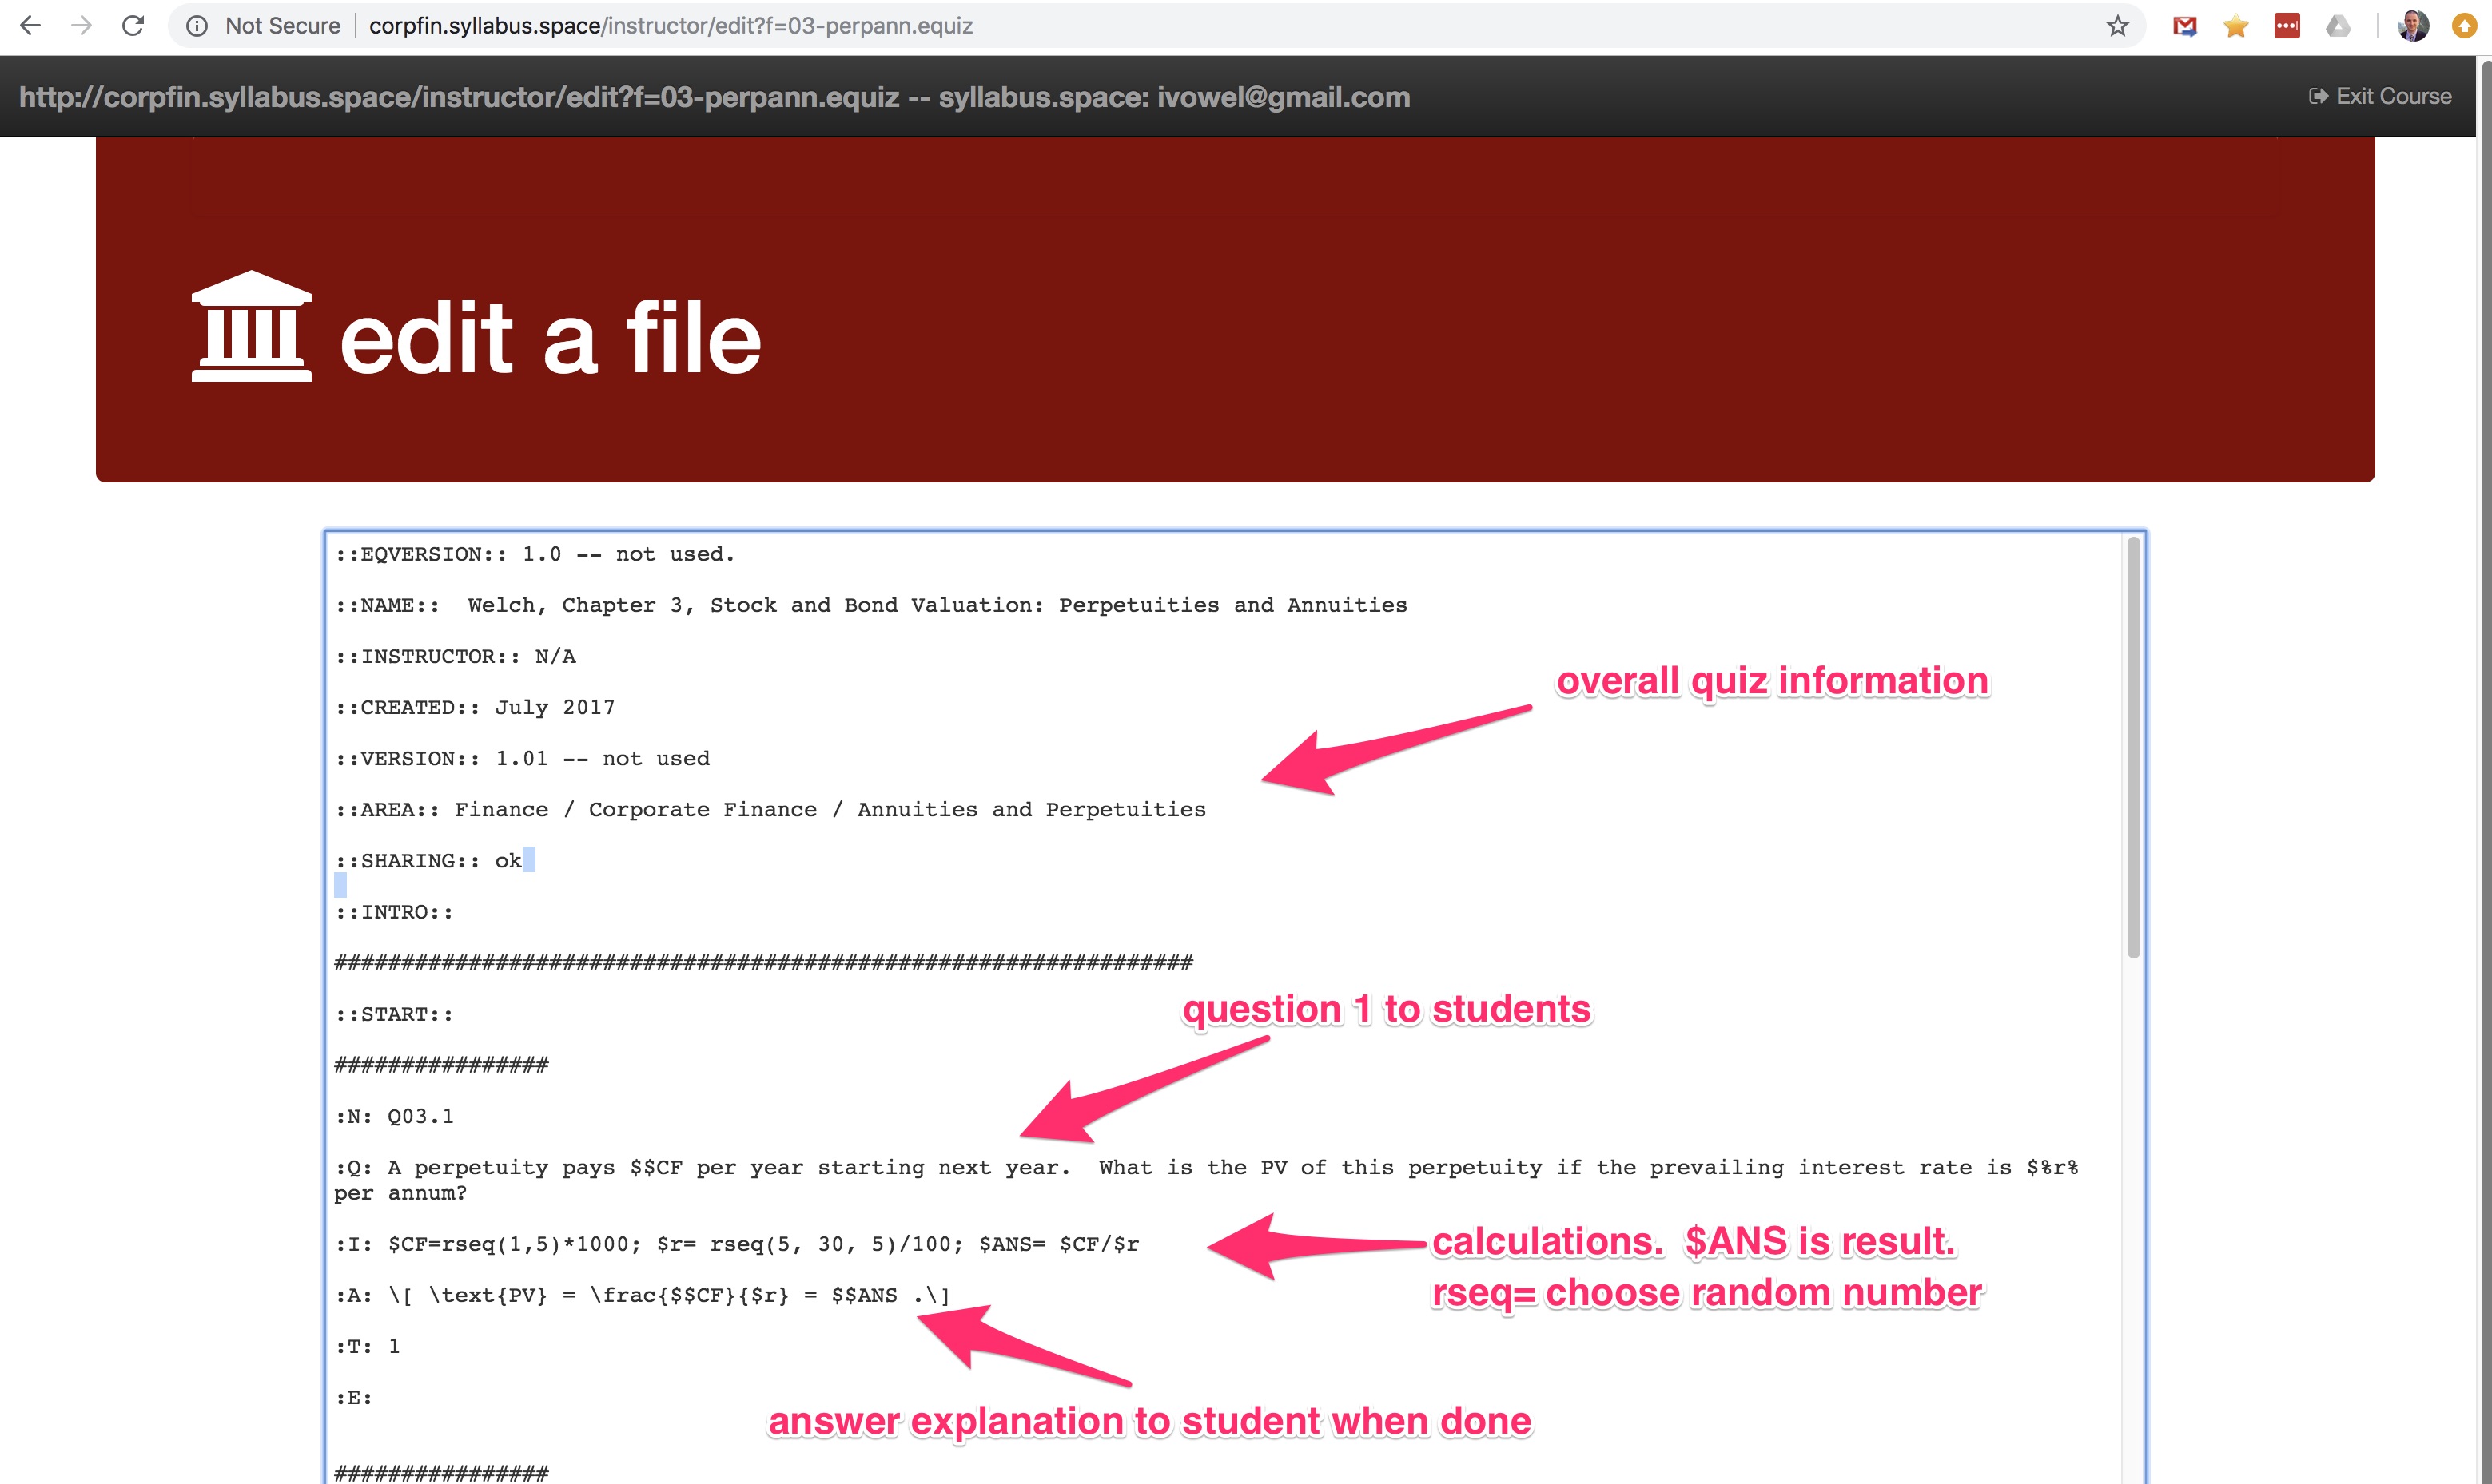Open the LastPass red extension icon
This screenshot has width=2492, height=1484.
click(x=2287, y=26)
